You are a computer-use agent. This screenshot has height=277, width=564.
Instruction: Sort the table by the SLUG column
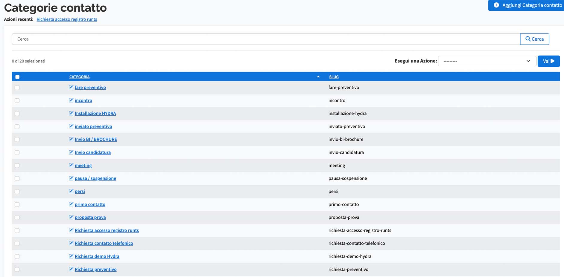pos(334,77)
